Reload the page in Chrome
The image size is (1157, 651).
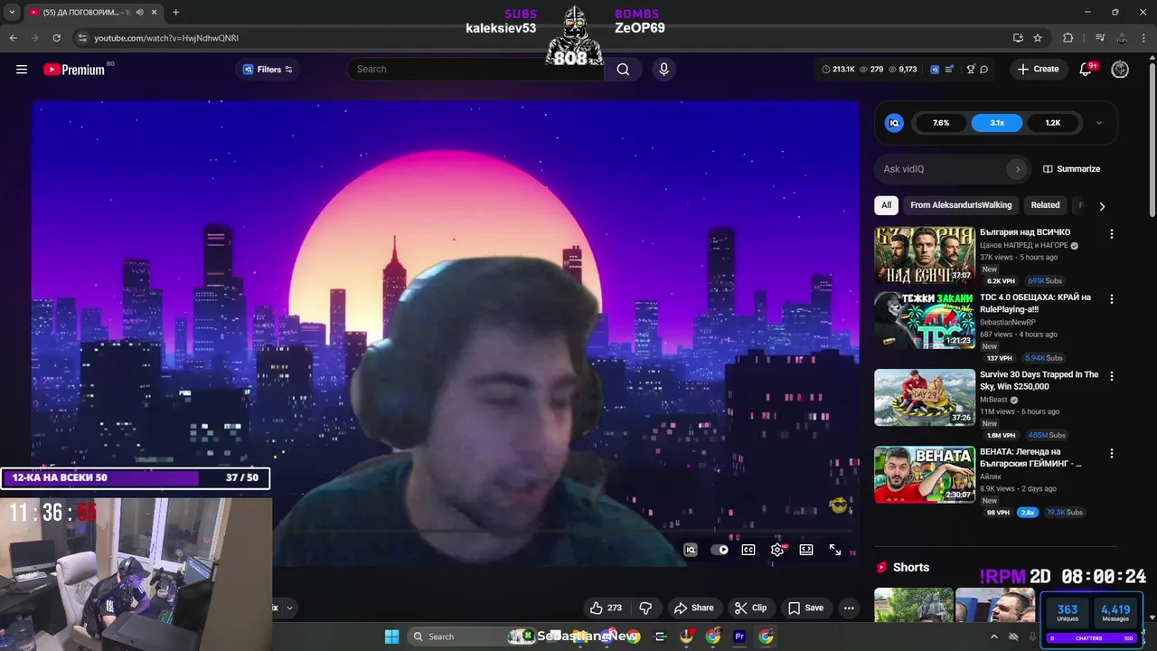(57, 38)
